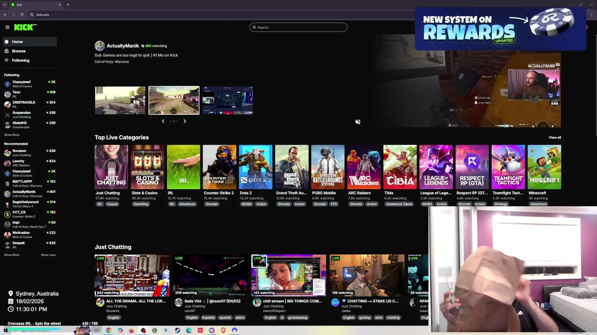Open the Slots & Casino category card
Screen dimensions: 597x335
coord(147,167)
